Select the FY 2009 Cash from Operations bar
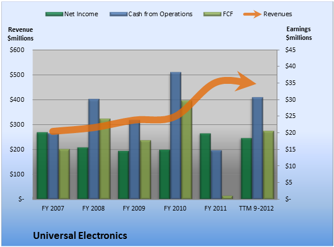The height and width of the screenshot is (247, 334). 135,160
